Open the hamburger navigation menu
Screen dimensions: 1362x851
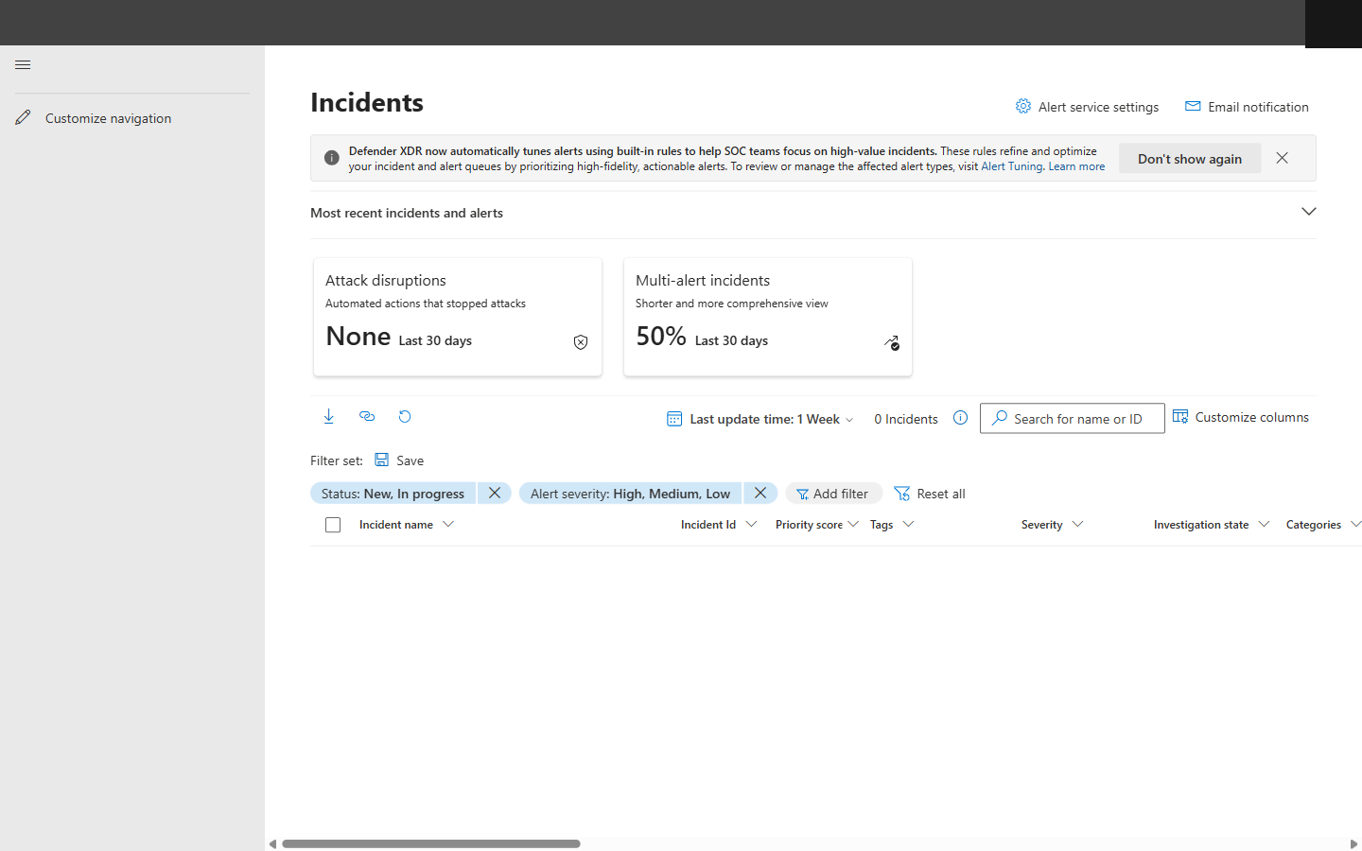23,64
